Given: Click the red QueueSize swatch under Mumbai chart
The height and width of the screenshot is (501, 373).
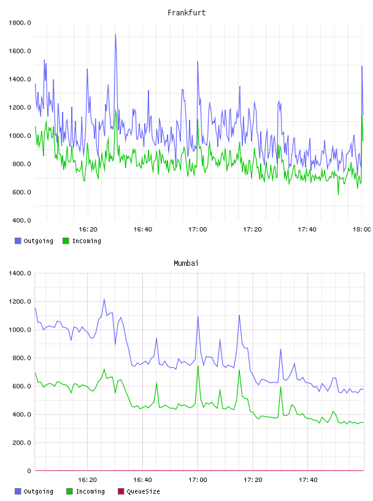Looking at the screenshot, I should point(121,491).
